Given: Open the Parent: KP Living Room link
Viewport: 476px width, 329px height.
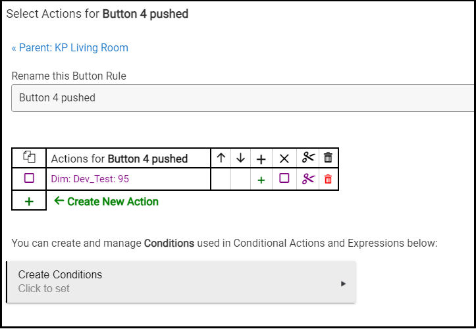Looking at the screenshot, I should tap(70, 47).
